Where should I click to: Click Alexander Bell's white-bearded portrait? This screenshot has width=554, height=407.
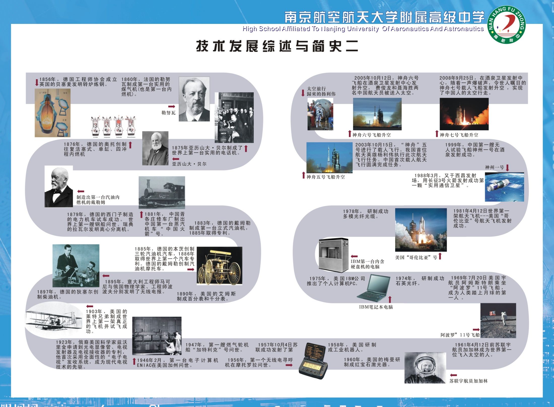(x=155, y=148)
